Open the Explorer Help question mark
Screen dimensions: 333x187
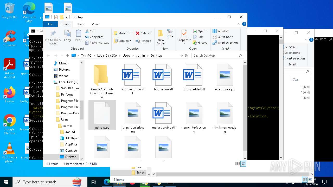[244, 24]
